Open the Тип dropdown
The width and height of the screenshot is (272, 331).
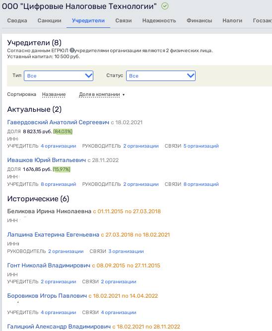(x=59, y=76)
